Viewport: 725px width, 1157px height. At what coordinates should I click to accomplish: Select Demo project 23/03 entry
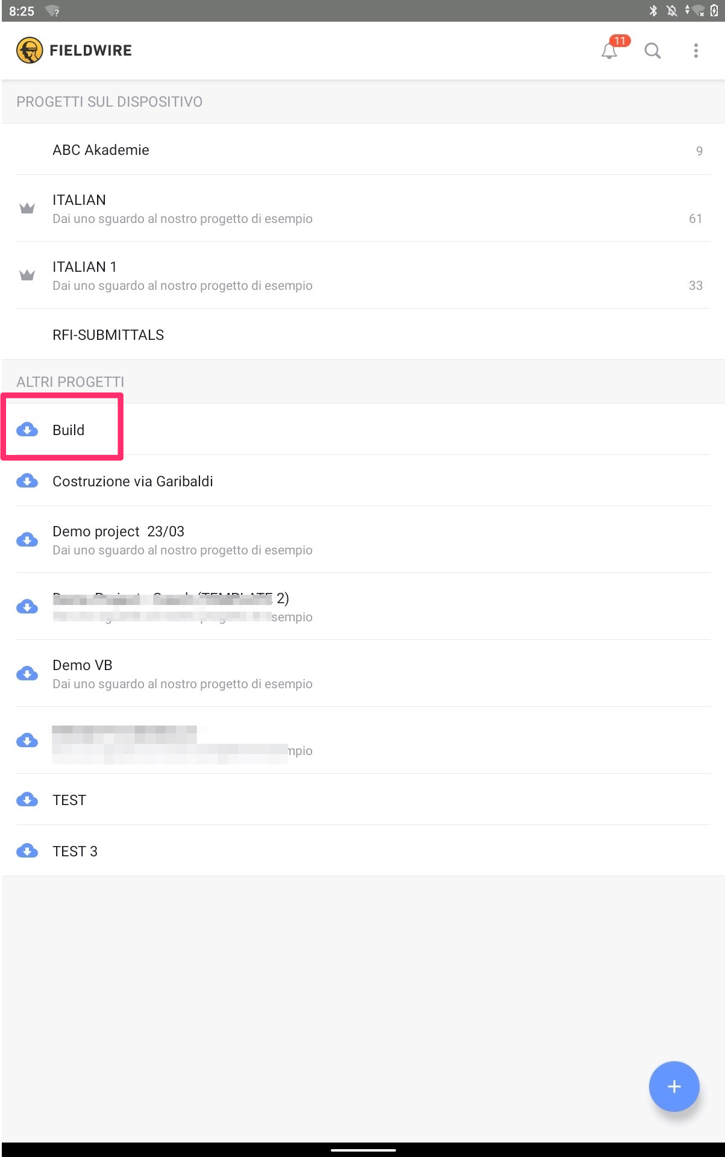point(363,540)
